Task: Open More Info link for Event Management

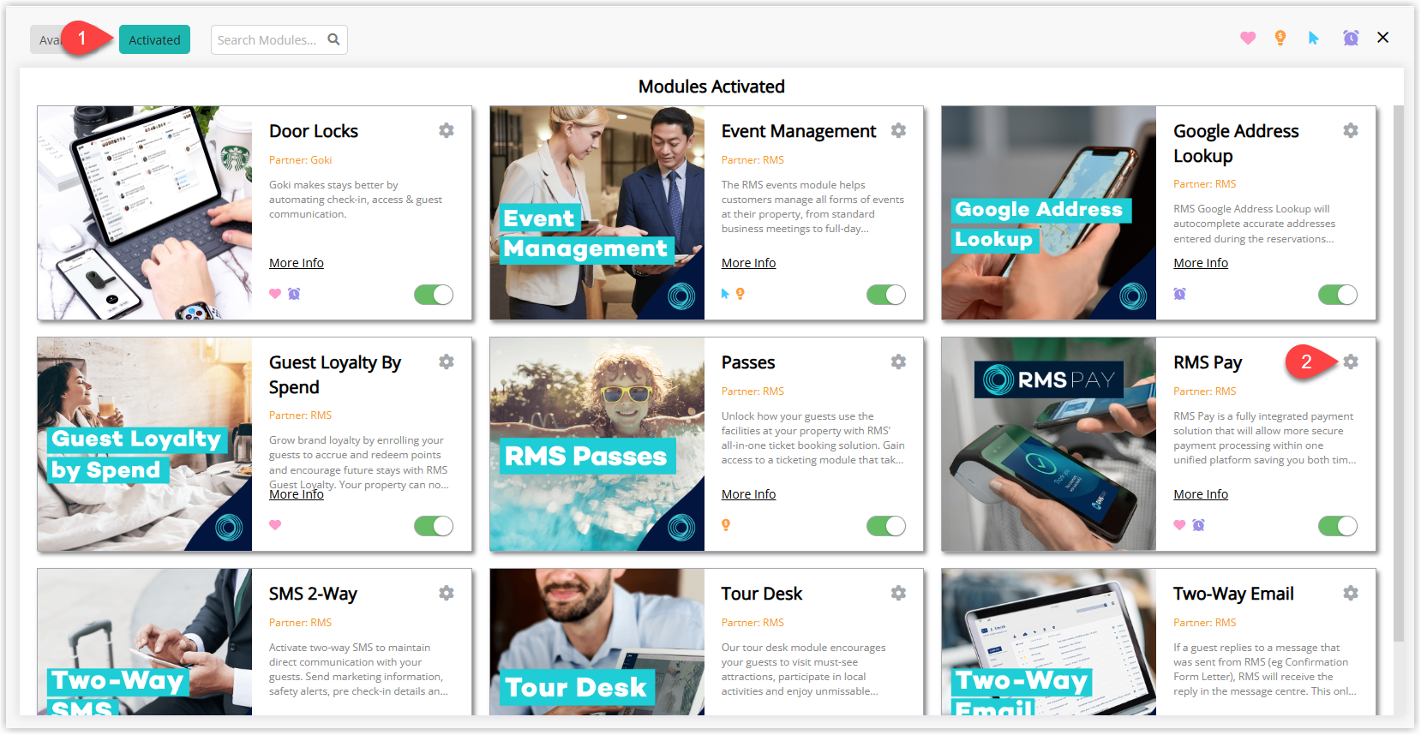Action: point(748,263)
